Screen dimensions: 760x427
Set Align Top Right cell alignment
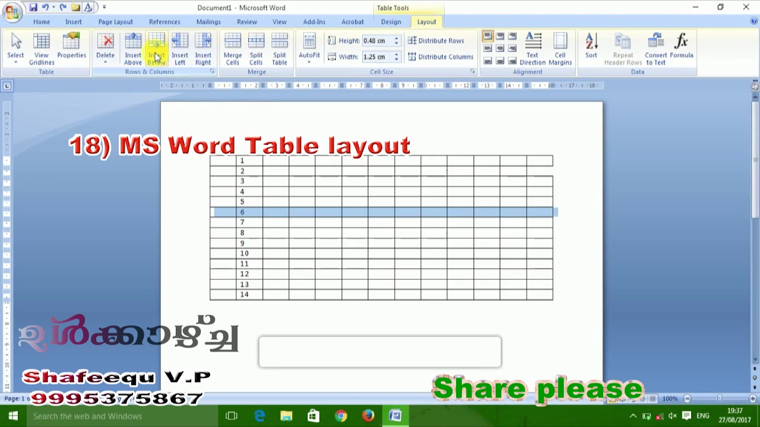pos(512,36)
